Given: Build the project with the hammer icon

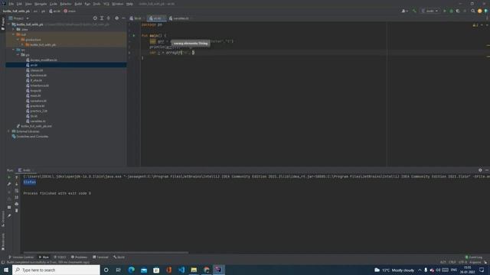Looking at the screenshot, I should tap(414, 11).
